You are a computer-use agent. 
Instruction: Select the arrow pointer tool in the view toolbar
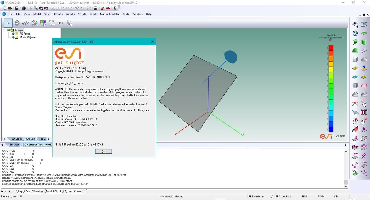coord(8,23)
